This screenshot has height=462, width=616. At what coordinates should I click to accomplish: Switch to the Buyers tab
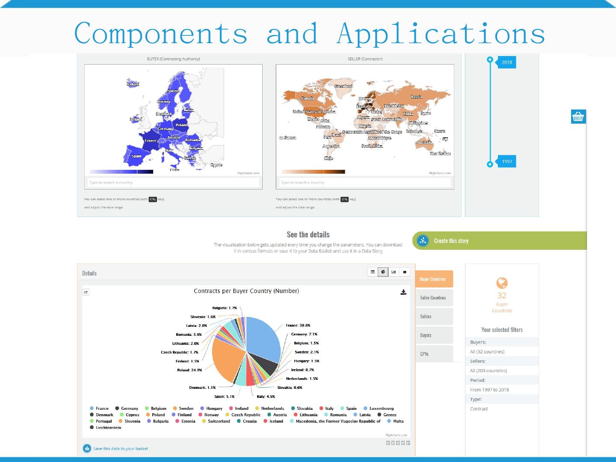tap(434, 335)
